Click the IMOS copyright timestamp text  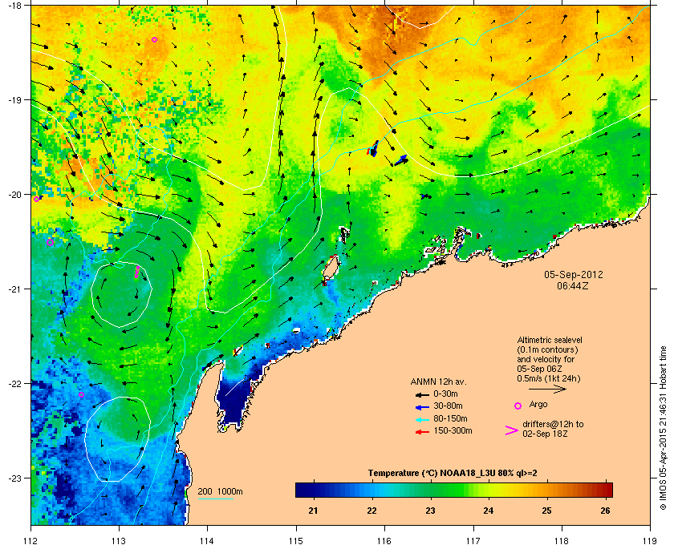[x=663, y=428]
